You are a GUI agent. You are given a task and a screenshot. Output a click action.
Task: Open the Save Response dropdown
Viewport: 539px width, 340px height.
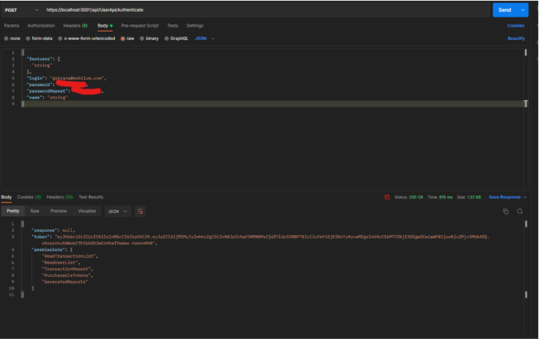point(507,197)
